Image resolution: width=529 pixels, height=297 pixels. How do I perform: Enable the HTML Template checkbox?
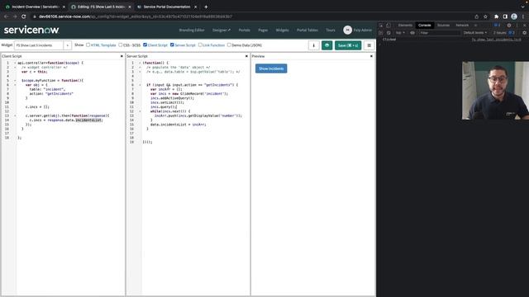click(x=88, y=45)
